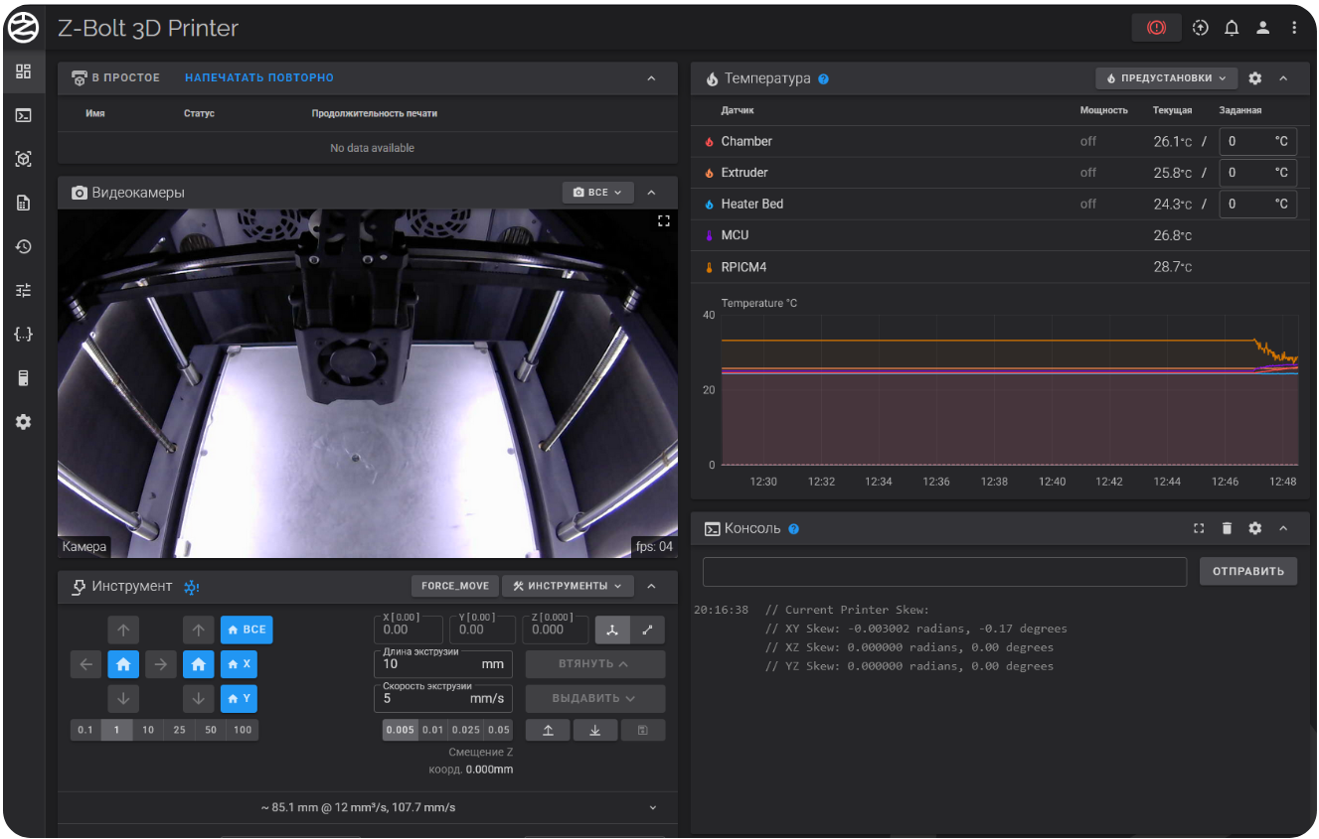Screen dimensions: 1319x839
Task: Click the Chamber target temperature field
Action: 1257,141
